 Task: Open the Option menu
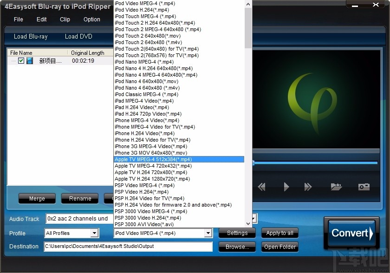[x=91, y=19]
